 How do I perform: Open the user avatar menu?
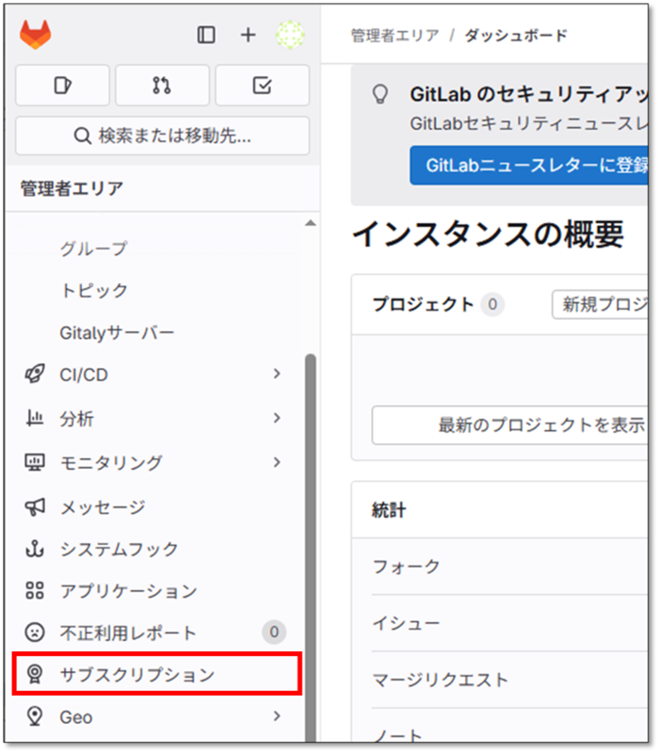coord(290,35)
